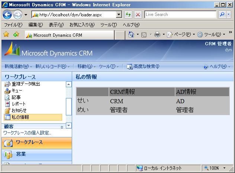Open the browser ツール(T) menu
The height and width of the screenshot is (173, 235).
click(x=109, y=25)
